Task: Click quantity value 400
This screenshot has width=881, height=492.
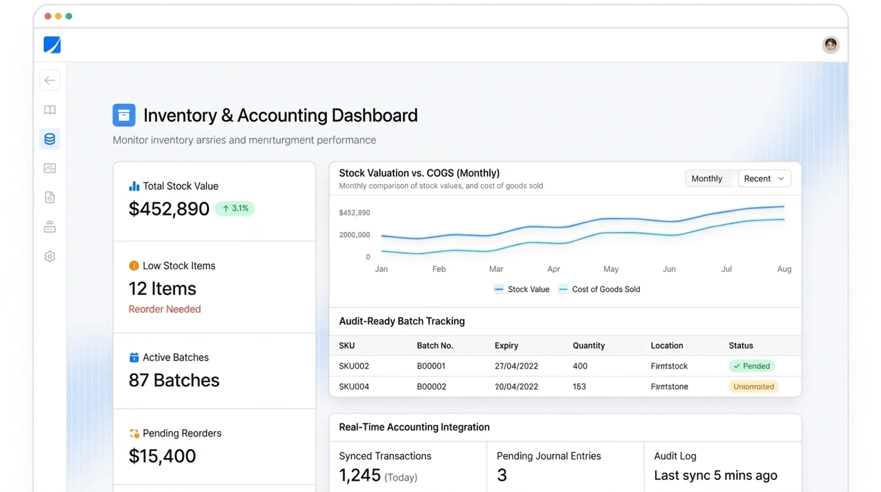Action: 580,366
